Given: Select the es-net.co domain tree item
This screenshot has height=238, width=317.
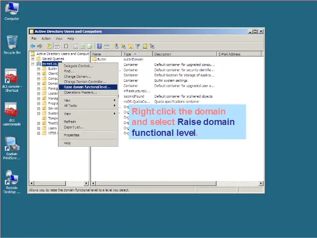Looking at the screenshot, I should click(50, 64).
